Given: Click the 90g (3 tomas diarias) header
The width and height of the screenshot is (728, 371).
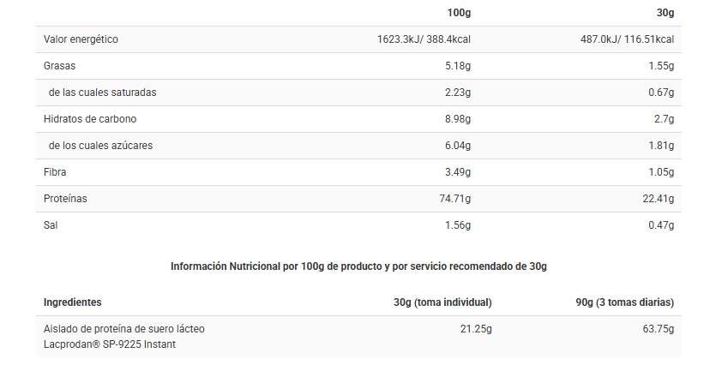Looking at the screenshot, I should pyautogui.click(x=624, y=302).
